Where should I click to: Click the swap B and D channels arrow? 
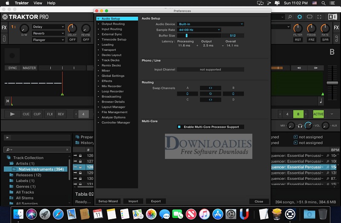(233, 94)
